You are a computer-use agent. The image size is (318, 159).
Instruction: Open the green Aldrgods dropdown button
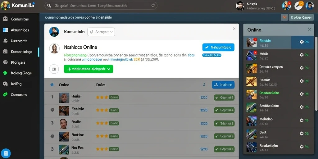[89, 69]
